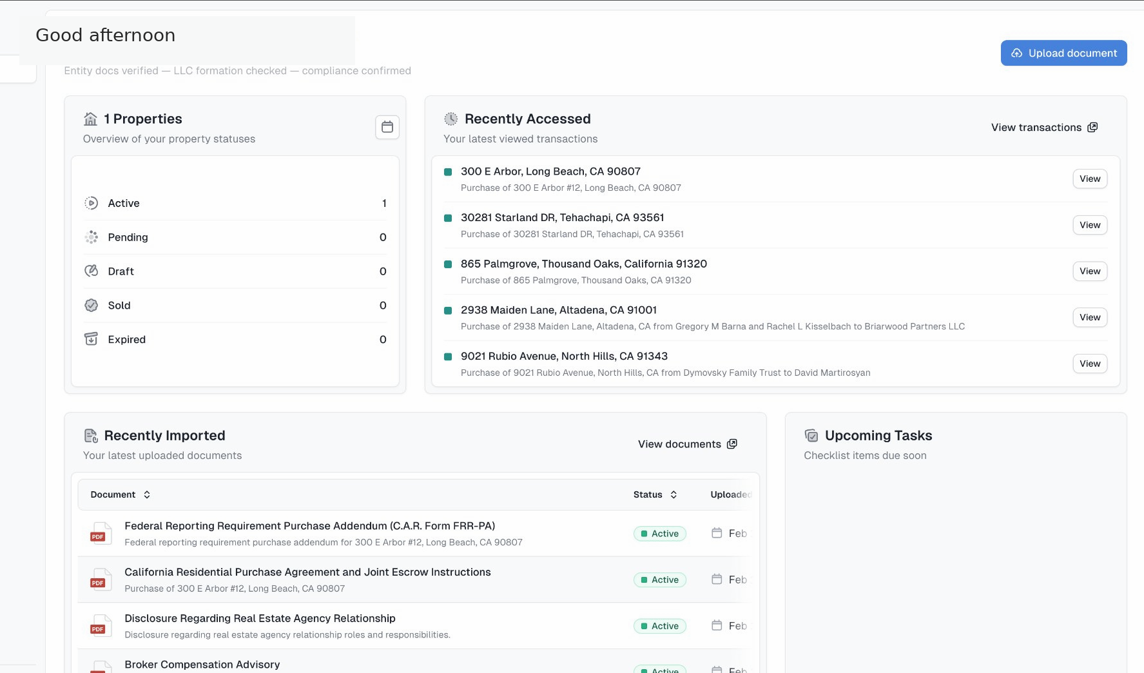The image size is (1144, 673).
Task: View the 2938 Maiden Lane transaction
Action: click(x=1089, y=317)
